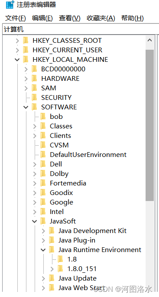Open the 查看(V) menu
Image resolution: width=159 pixels, height=297 pixels.
70,18
